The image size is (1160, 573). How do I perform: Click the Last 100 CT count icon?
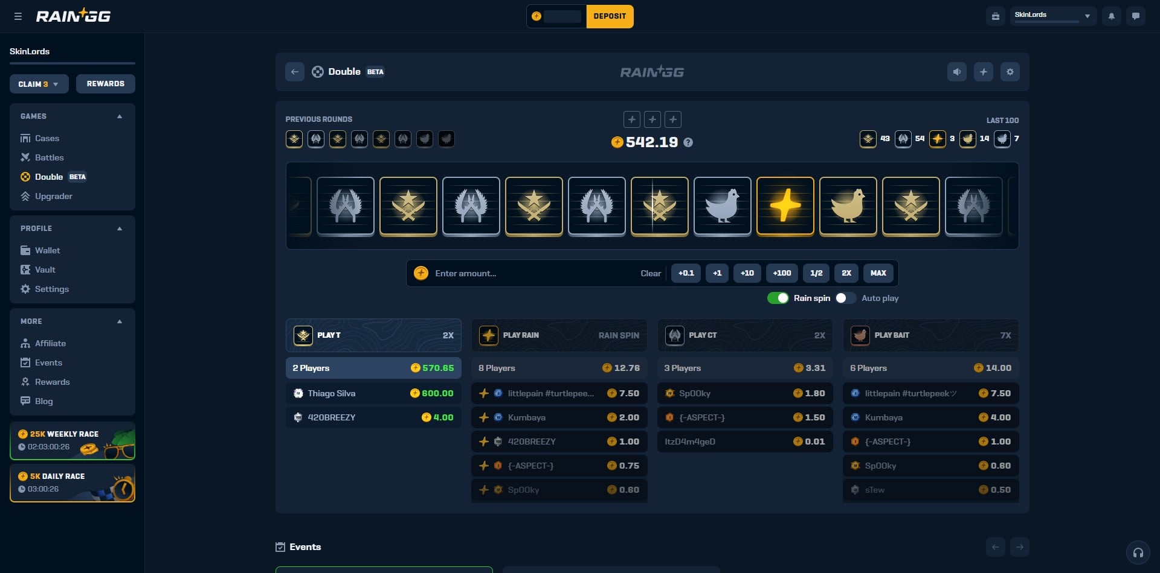[x=903, y=139]
